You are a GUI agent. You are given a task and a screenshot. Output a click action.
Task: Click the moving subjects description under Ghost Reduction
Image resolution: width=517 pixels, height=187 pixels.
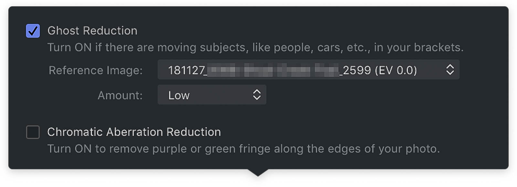[x=255, y=47]
